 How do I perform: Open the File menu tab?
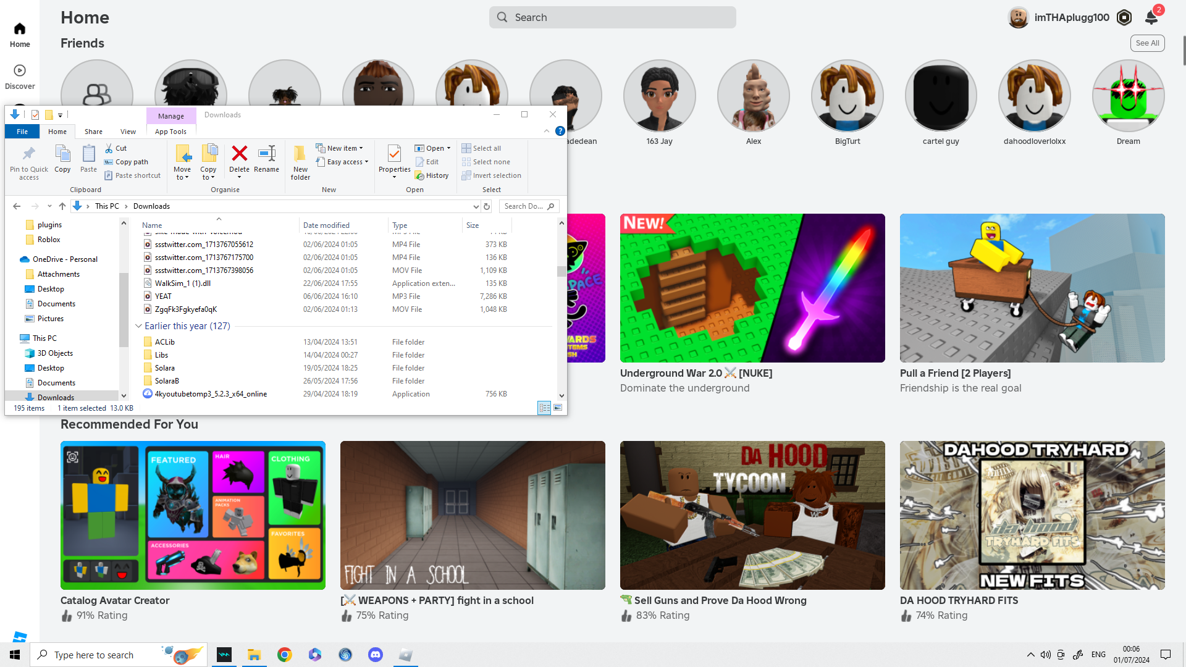click(x=22, y=132)
